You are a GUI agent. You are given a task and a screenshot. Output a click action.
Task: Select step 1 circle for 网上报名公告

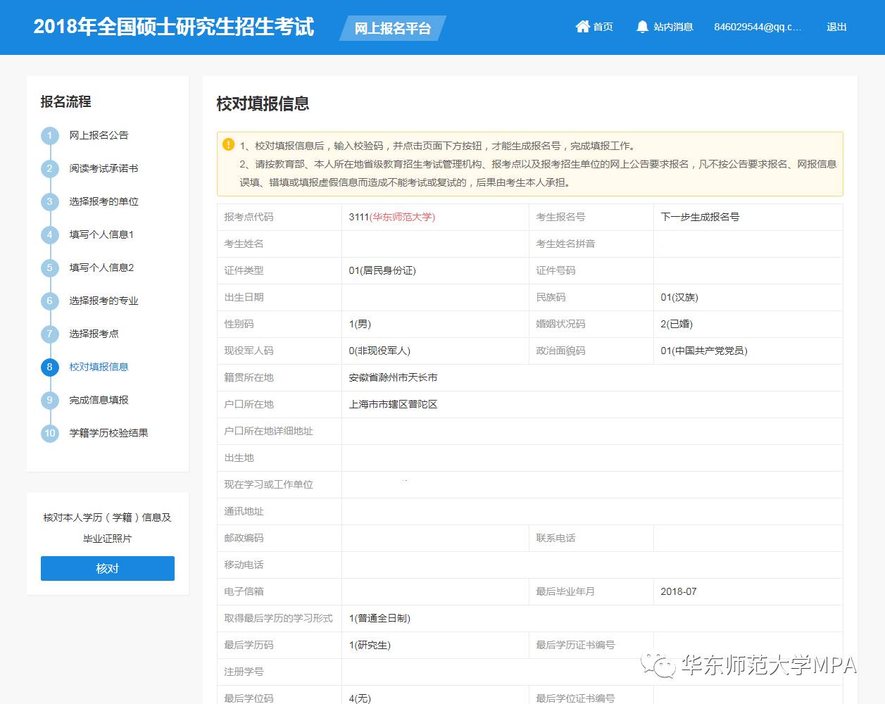coord(49,135)
